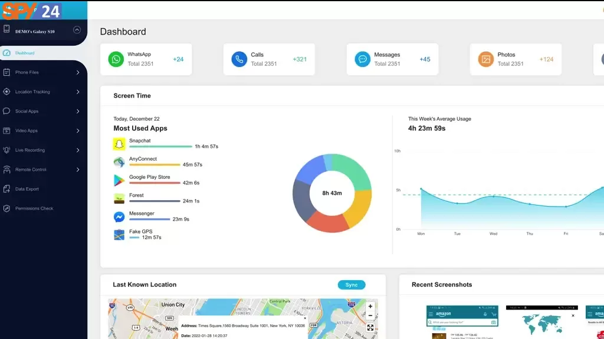Expand the Phone Files chevron
This screenshot has height=339, width=604.
tap(78, 72)
